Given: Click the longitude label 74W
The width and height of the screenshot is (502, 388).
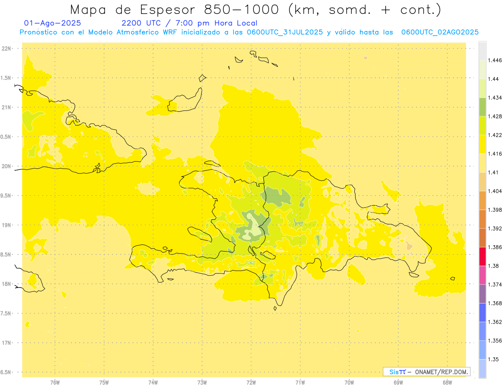Looking at the screenshot, I should coord(153,383).
